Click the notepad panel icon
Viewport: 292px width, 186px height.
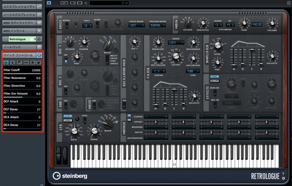[39, 47]
